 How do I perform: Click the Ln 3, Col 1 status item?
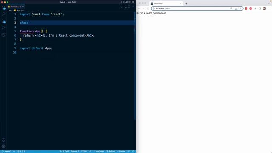[64, 151]
